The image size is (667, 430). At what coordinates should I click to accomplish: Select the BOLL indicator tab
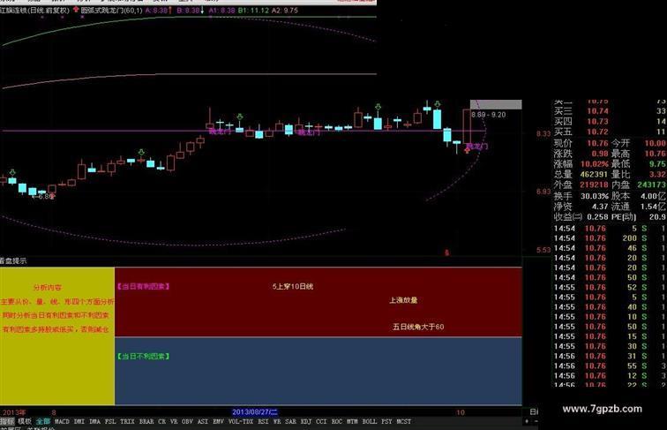coord(369,421)
